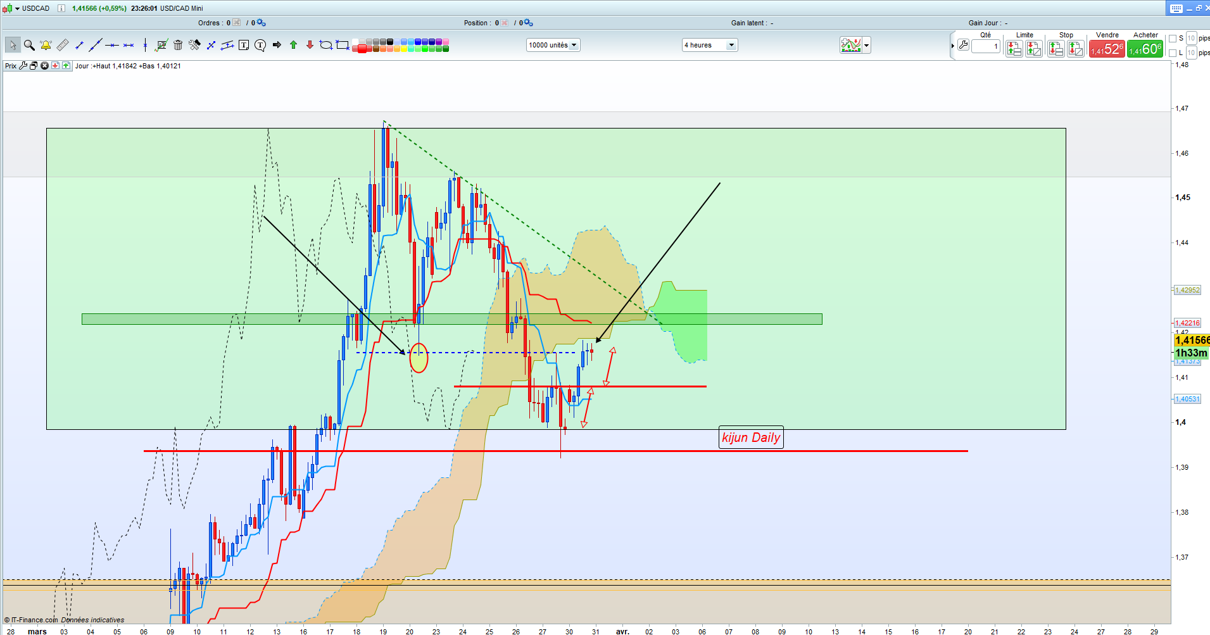This screenshot has height=635, width=1210.
Task: Remove Prix panel with X icon
Action: [45, 66]
